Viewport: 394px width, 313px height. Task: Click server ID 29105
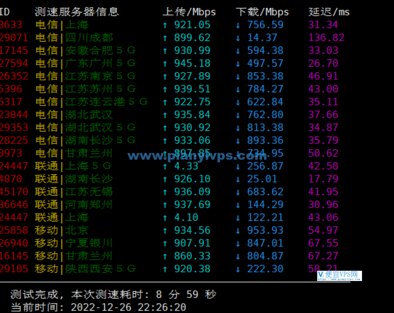tap(14, 269)
